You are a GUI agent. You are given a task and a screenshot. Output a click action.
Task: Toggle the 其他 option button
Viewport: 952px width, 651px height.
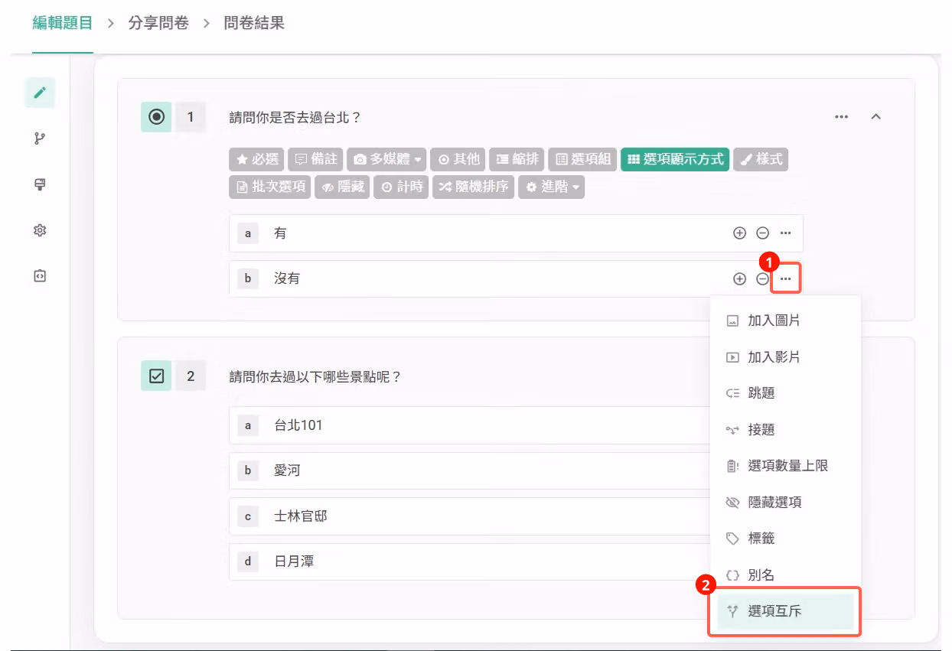tap(458, 159)
